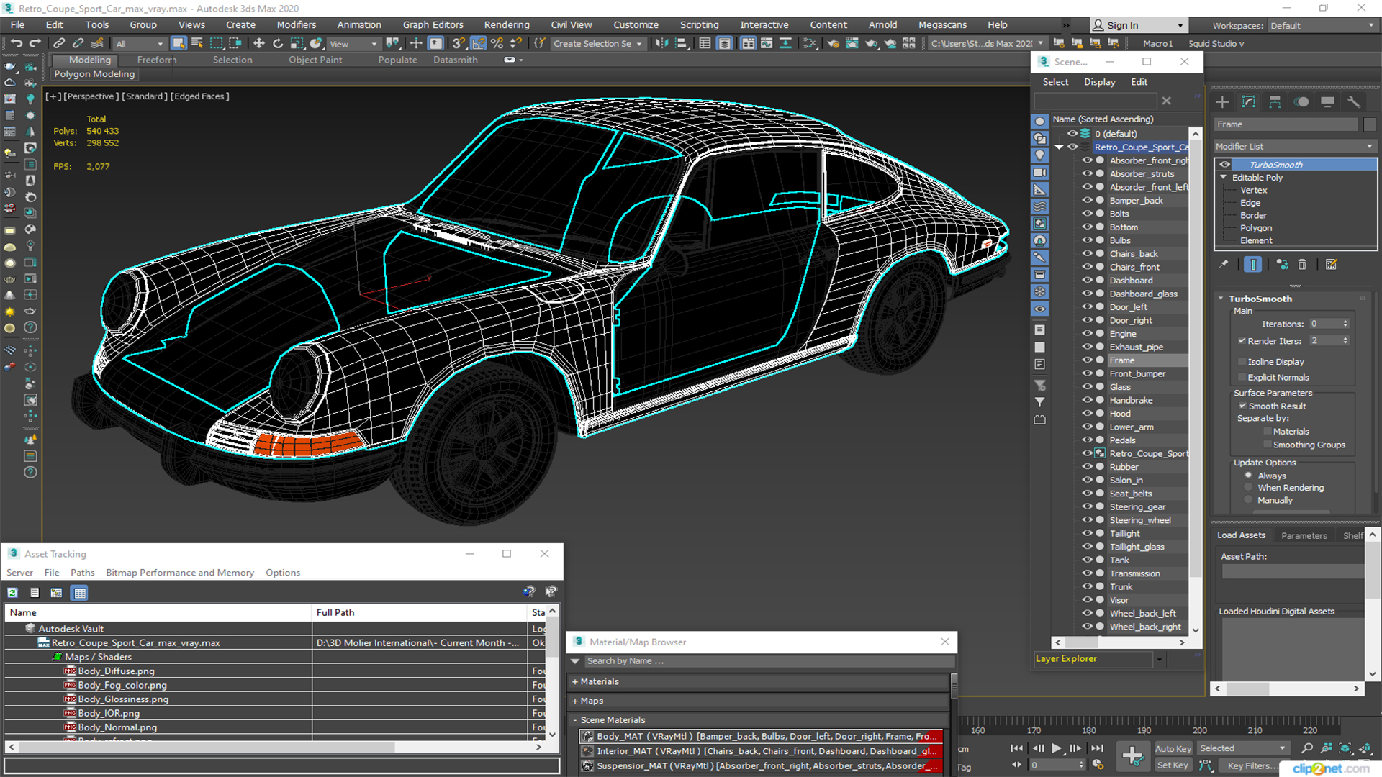Toggle the Angle Snap icon
The width and height of the screenshot is (1382, 777).
(x=479, y=43)
